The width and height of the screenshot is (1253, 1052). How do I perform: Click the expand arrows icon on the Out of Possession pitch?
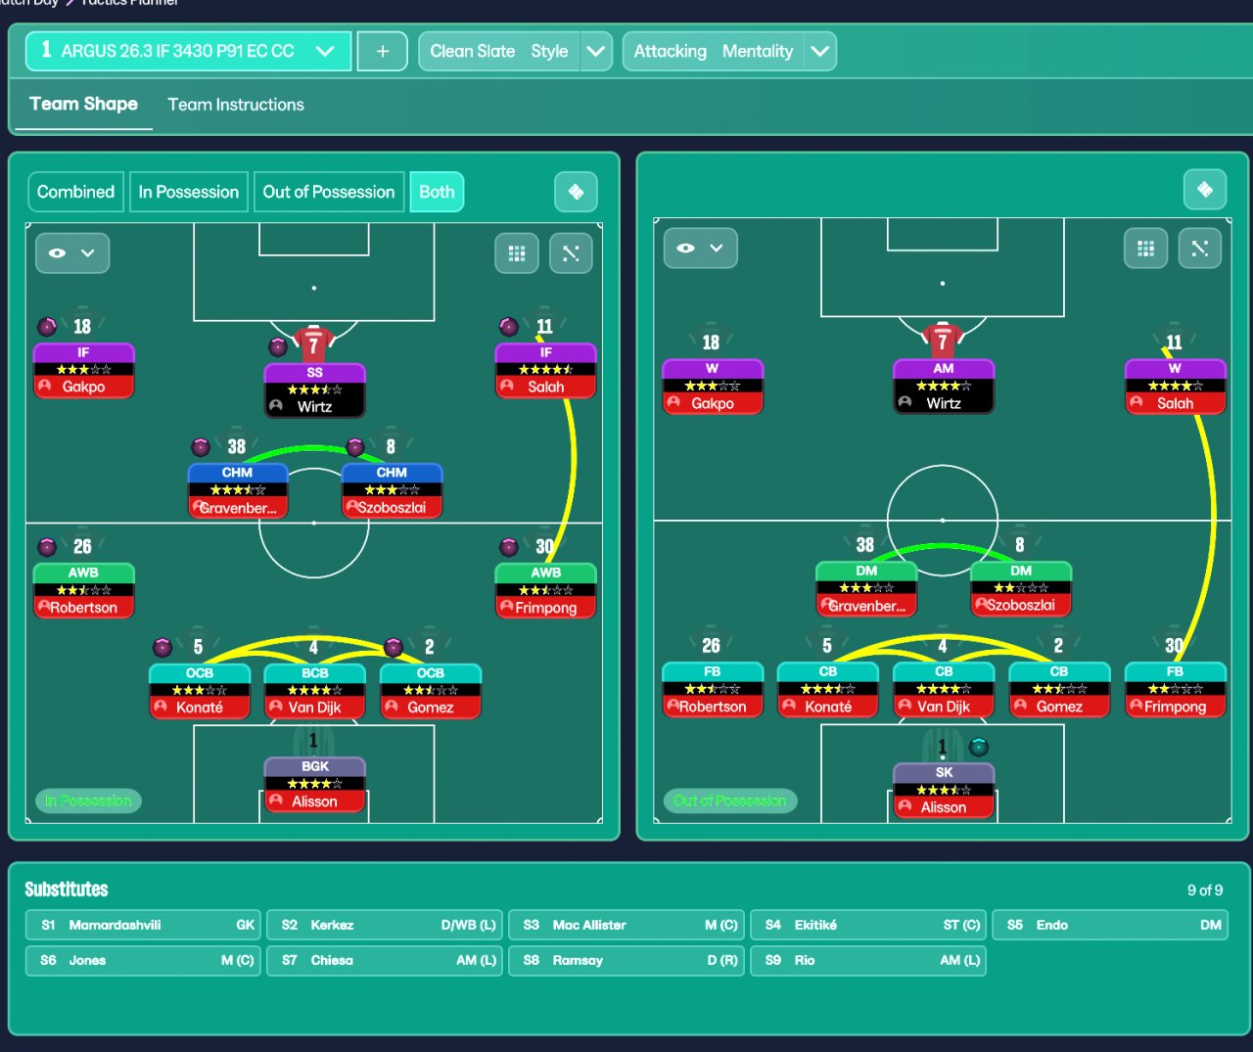pyautogui.click(x=1199, y=249)
